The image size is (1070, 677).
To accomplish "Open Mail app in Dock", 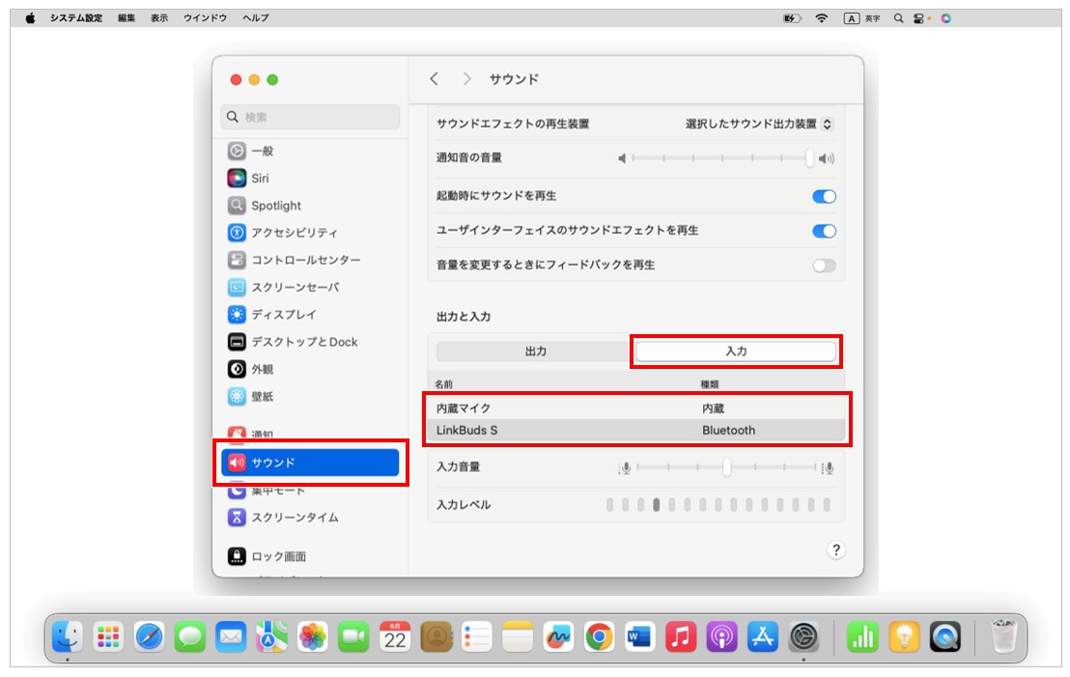I will tap(232, 637).
